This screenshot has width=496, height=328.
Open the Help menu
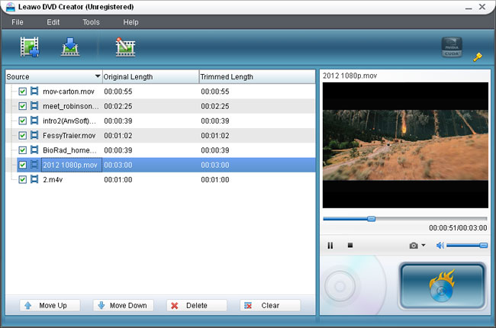[x=130, y=22]
